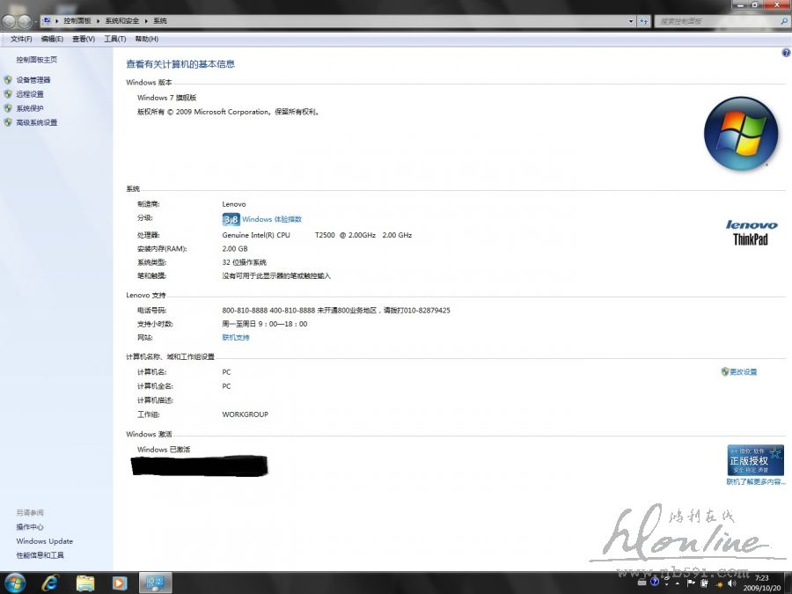Open the 帮助(H) menu
Viewport: 792px width, 594px height.
tap(146, 39)
